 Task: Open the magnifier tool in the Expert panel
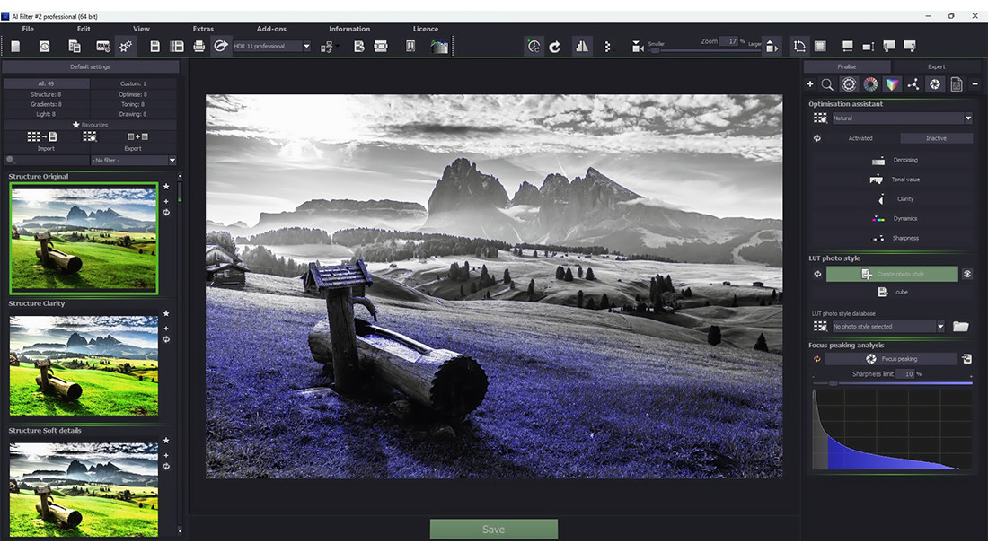(827, 83)
